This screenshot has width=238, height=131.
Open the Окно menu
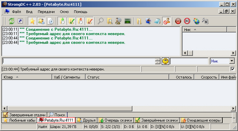pos(64,12)
